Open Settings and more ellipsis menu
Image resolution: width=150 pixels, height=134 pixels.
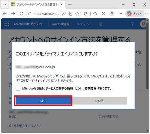[120, 14]
